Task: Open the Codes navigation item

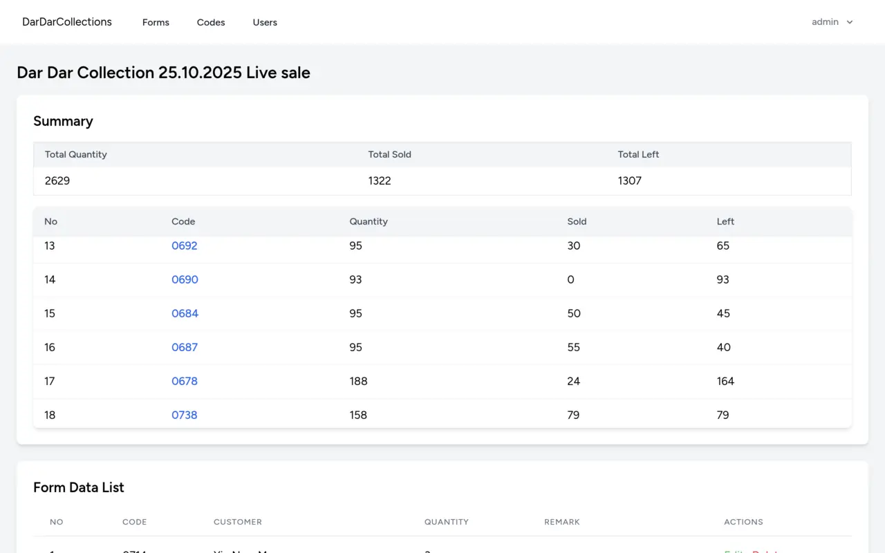Action: coord(211,22)
